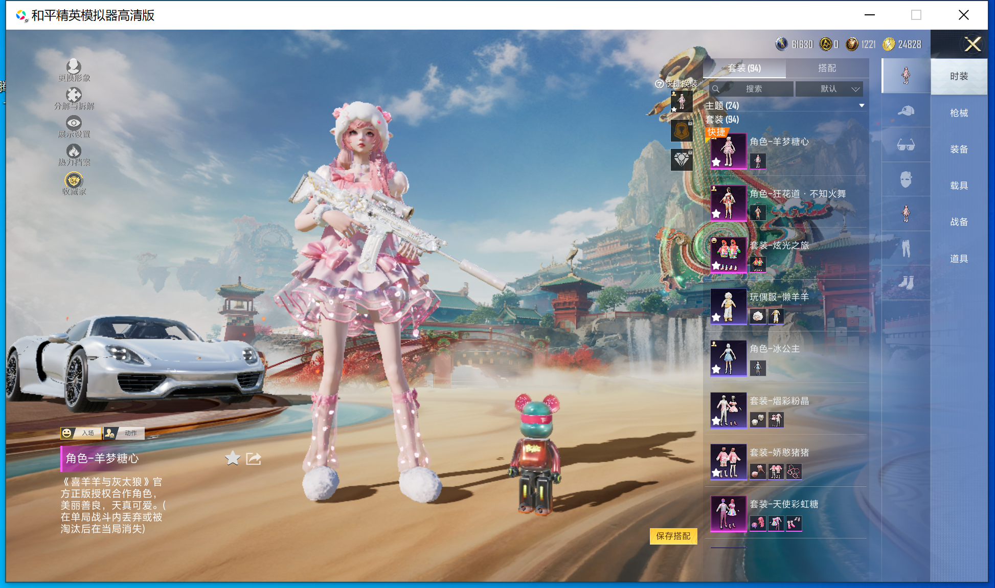Open the 枪械 firearms menu
Image resolution: width=995 pixels, height=588 pixels.
click(x=959, y=113)
